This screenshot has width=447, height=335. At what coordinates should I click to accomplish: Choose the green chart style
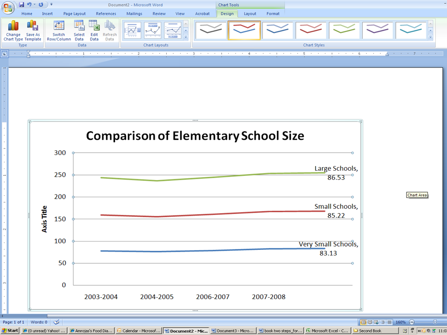(x=344, y=30)
